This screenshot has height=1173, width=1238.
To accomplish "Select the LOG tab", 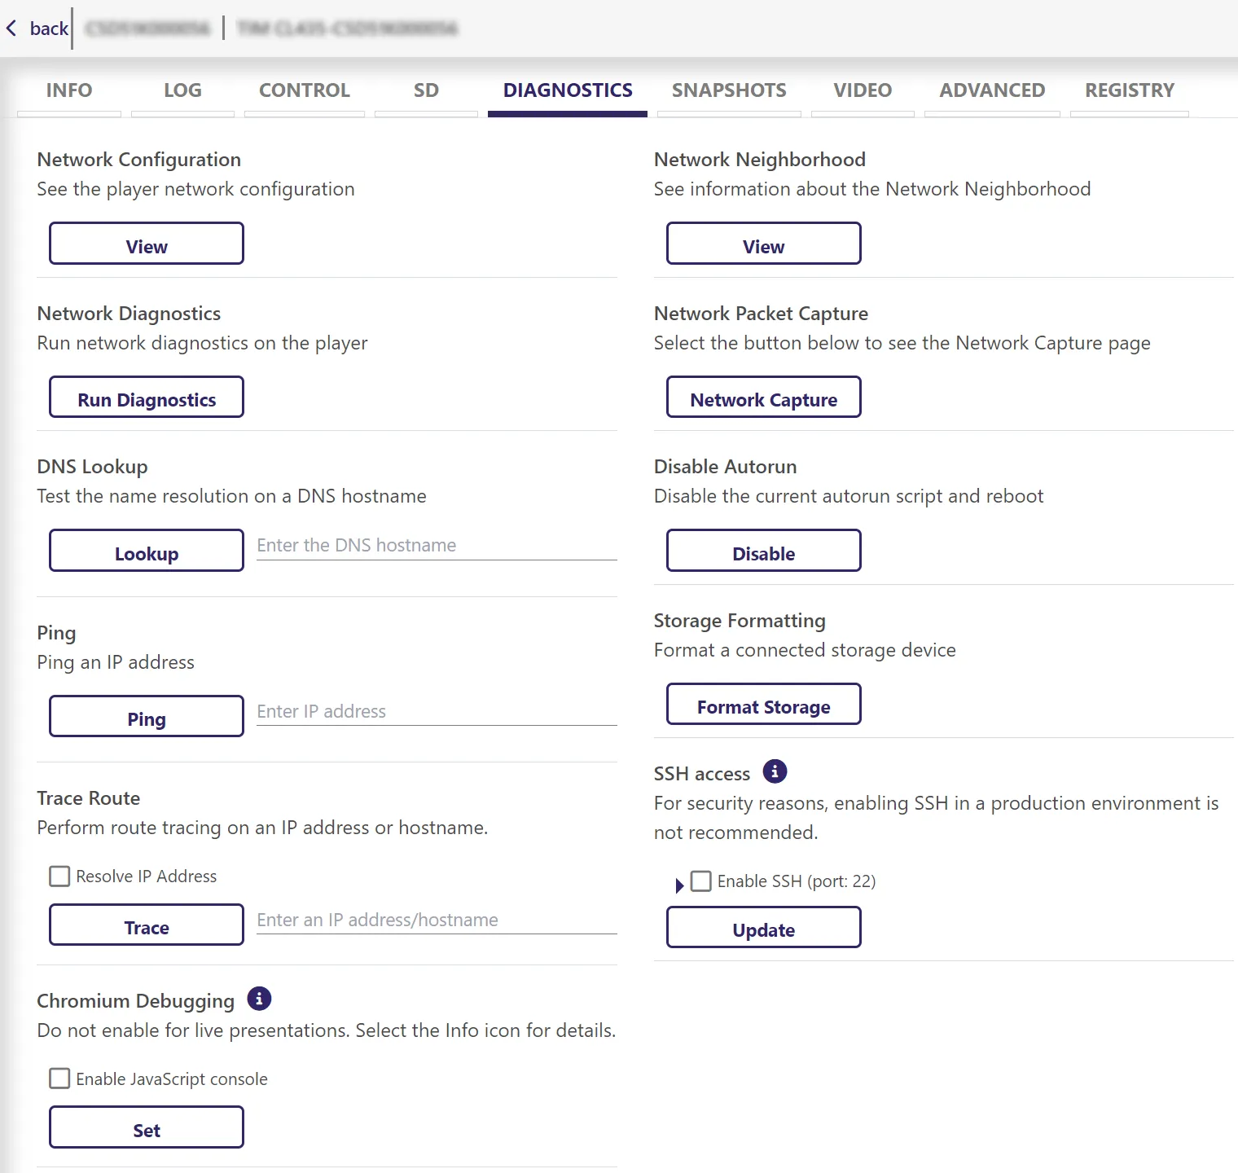I will [182, 90].
